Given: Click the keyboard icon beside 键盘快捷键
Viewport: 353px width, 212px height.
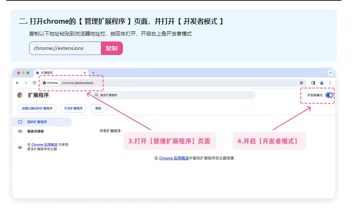Looking at the screenshot, I should pyautogui.click(x=20, y=131).
